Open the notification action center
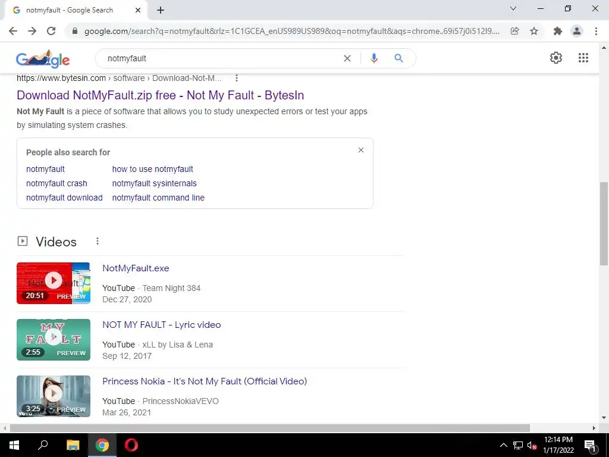609x457 pixels. 591,446
